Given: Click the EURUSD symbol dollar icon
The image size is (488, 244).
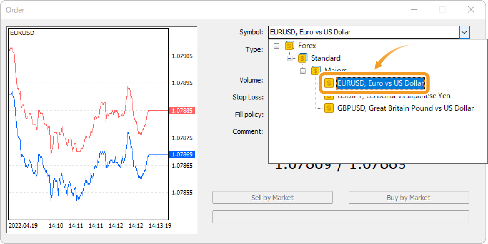Looking at the screenshot, I should (x=329, y=83).
